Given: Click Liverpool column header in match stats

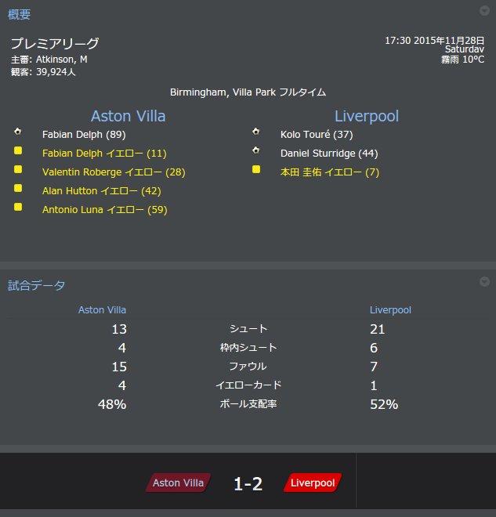Looking at the screenshot, I should point(390,310).
